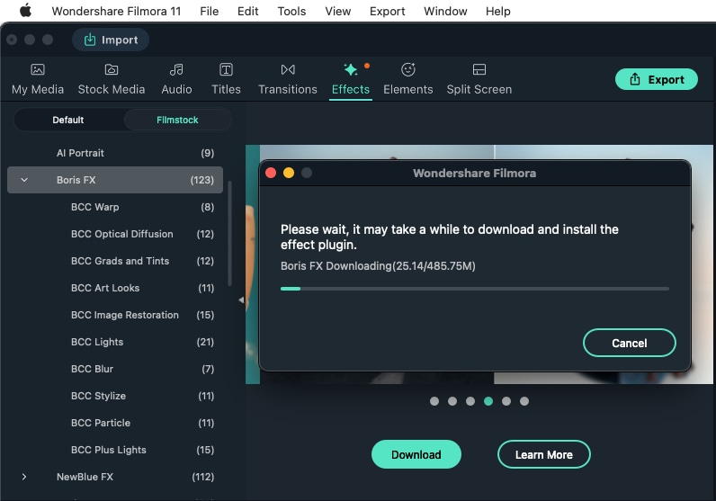Select the BCC Lights subcategory
Screen dimensions: 716x501
pos(115,342)
